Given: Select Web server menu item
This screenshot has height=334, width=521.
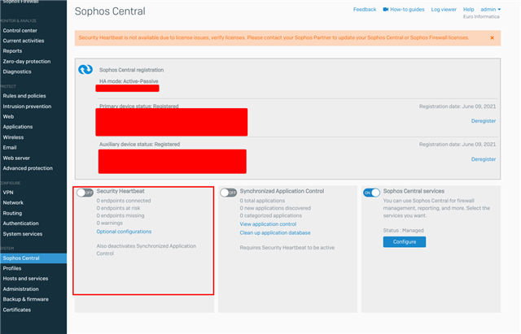Looking at the screenshot, I should [16, 158].
